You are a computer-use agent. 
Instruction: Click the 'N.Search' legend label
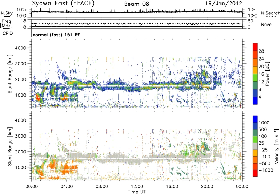coord(270,13)
